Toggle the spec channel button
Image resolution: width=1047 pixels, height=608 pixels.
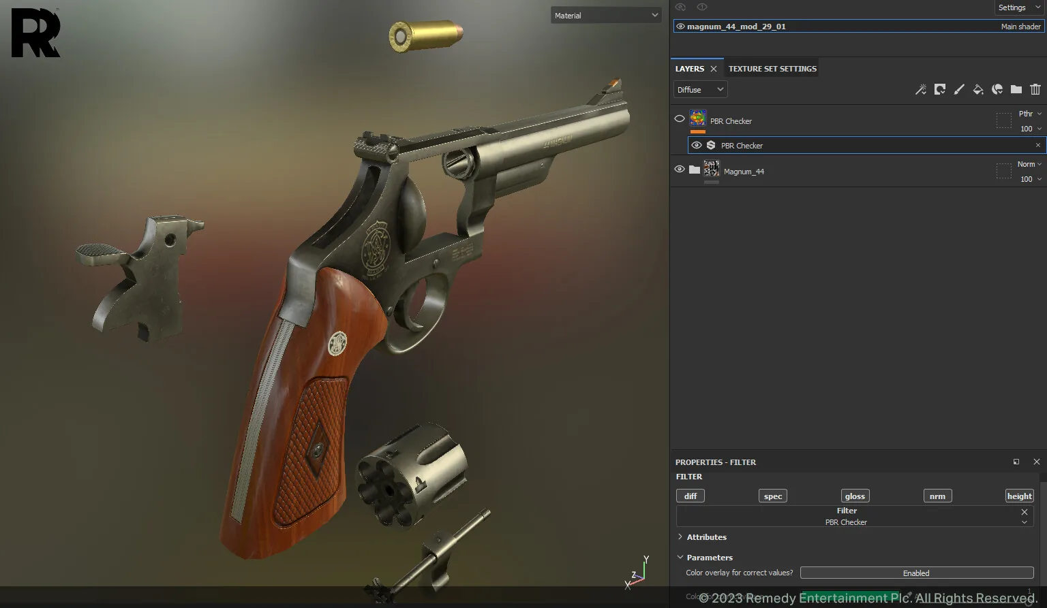[x=773, y=496]
